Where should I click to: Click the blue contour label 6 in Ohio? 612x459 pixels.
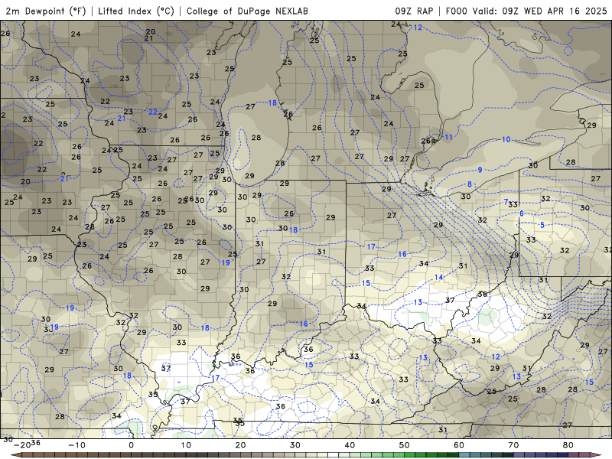pyautogui.click(x=522, y=213)
